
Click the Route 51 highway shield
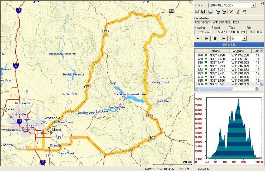point(27,121)
